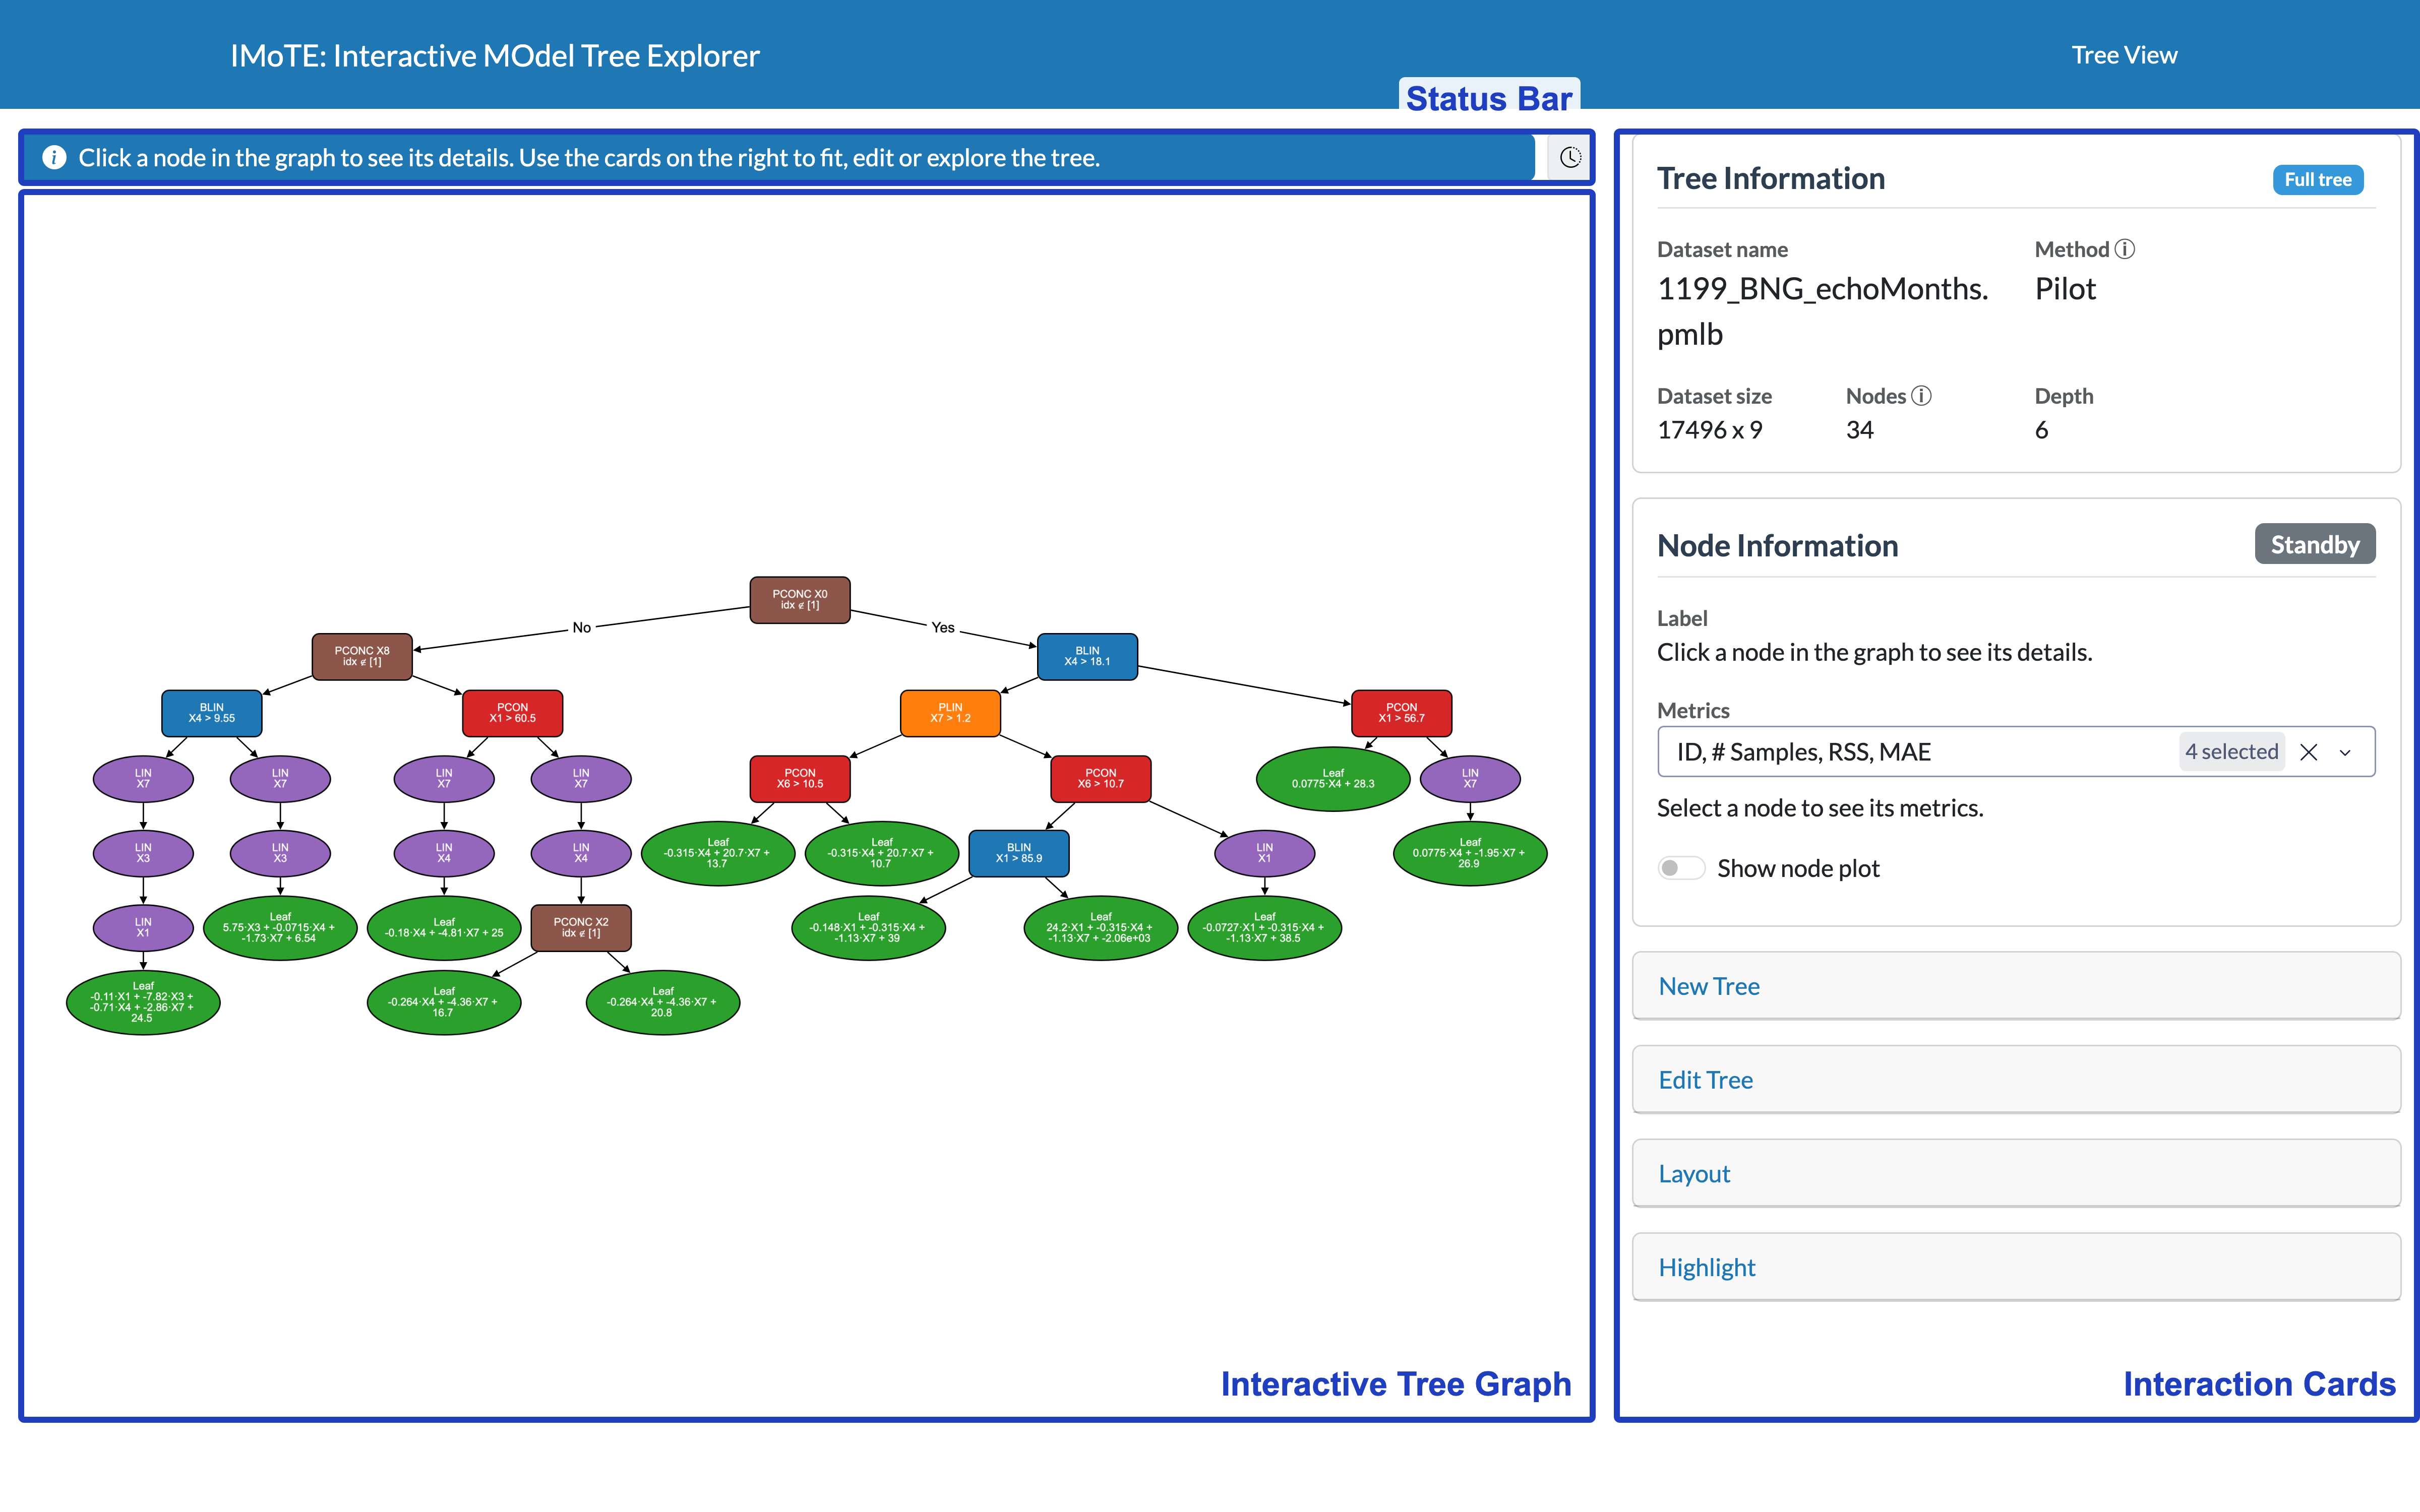This screenshot has height=1512, width=2420.
Task: Open the Tree View menu item
Action: click(x=2124, y=55)
